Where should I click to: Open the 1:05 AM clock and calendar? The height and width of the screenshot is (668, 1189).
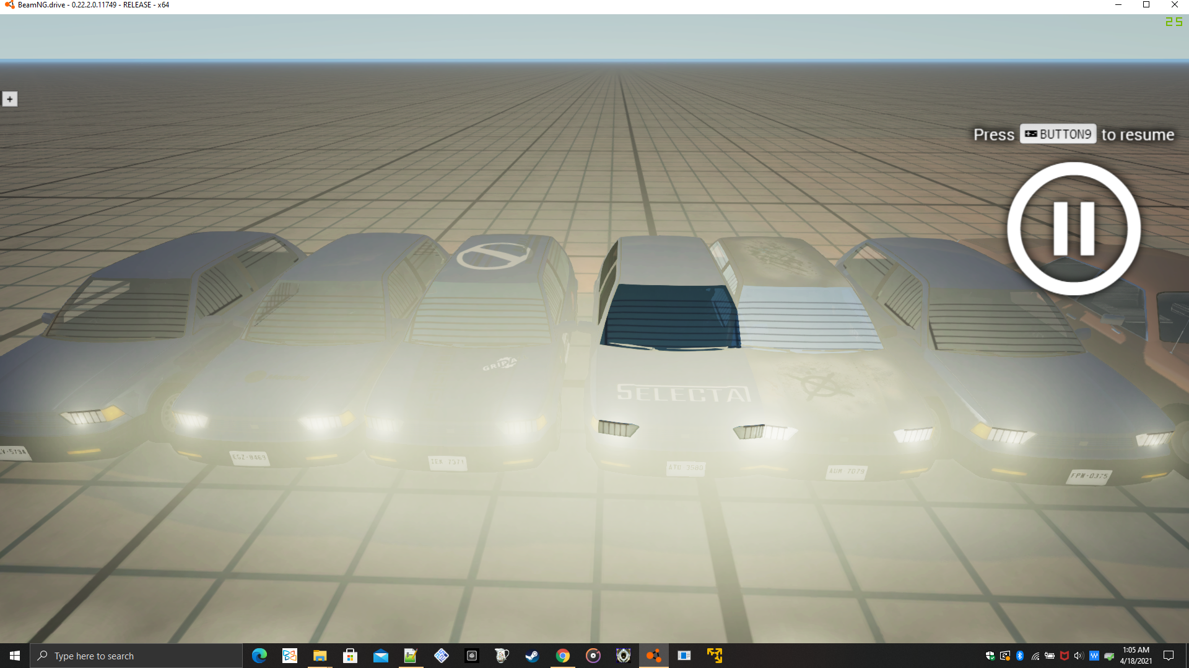point(1136,656)
